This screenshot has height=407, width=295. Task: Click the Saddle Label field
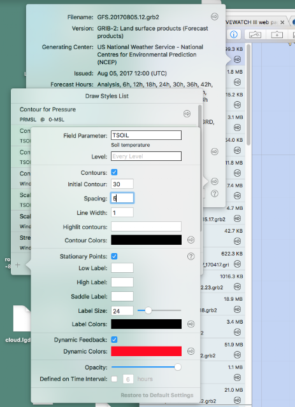click(122, 296)
